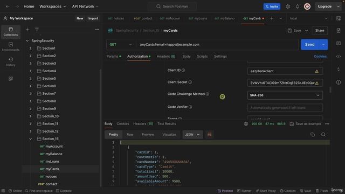This screenshot has height=194, width=345.
Task: Switch to the request Body tab
Action: [187, 56]
